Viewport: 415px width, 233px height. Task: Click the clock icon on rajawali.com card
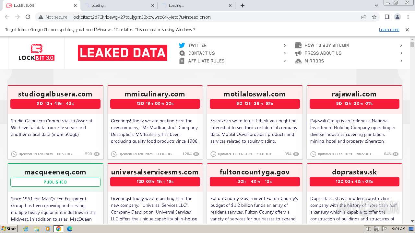313,154
